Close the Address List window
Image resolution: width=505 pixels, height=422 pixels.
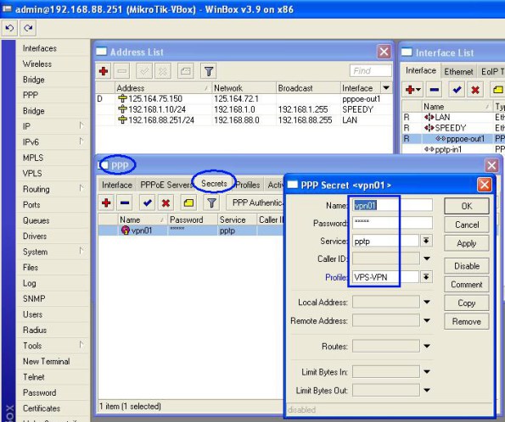[384, 52]
